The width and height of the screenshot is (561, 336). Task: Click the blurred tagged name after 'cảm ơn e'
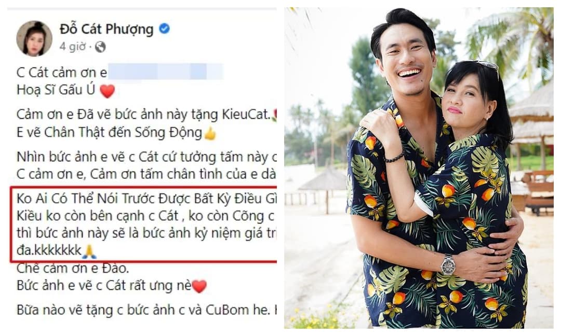165,72
